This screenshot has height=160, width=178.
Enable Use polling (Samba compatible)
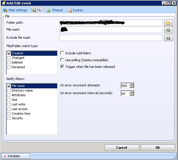click(62, 60)
